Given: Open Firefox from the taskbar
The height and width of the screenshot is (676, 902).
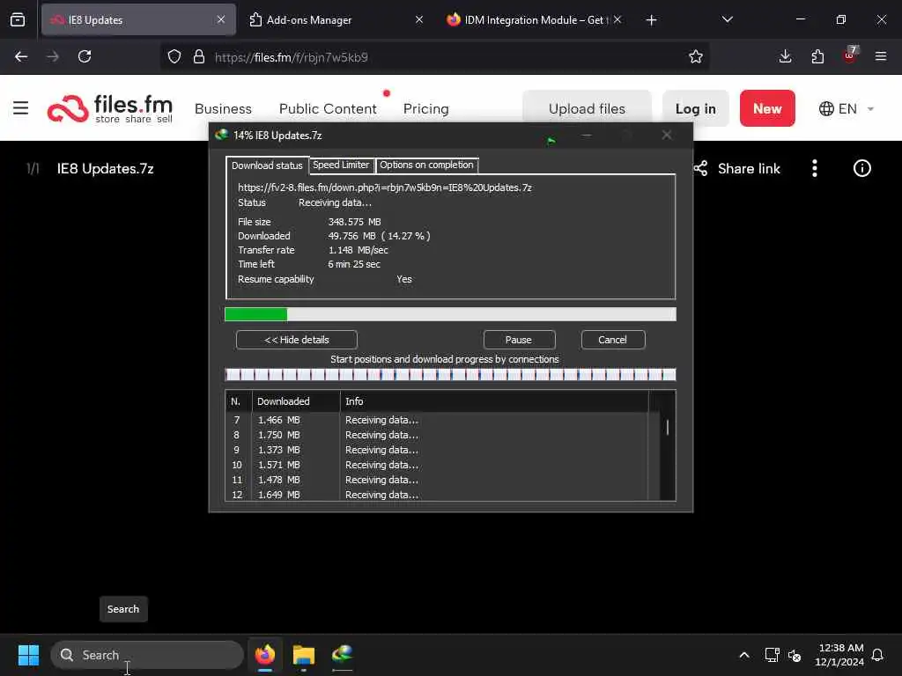Looking at the screenshot, I should click(264, 655).
